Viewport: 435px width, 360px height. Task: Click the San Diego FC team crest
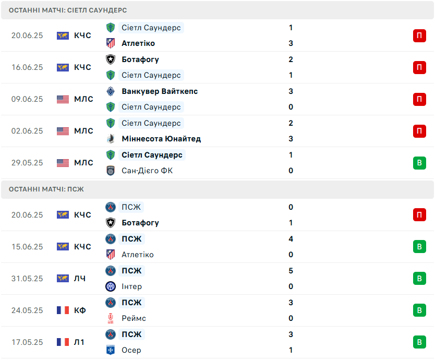click(111, 171)
